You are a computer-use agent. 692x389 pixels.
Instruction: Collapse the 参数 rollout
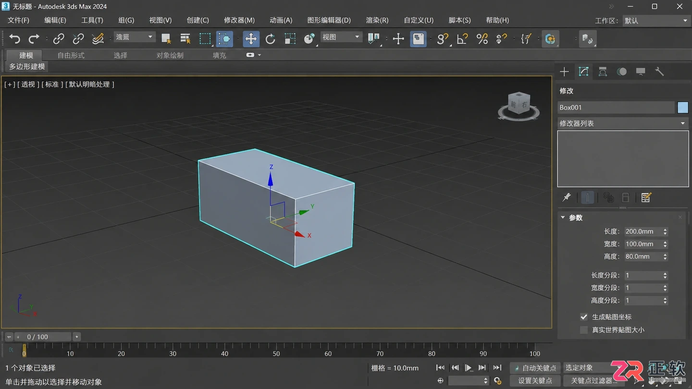tap(563, 218)
